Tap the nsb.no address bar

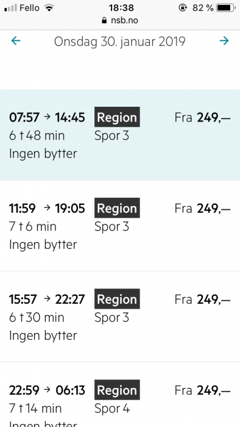pyautogui.click(x=120, y=20)
